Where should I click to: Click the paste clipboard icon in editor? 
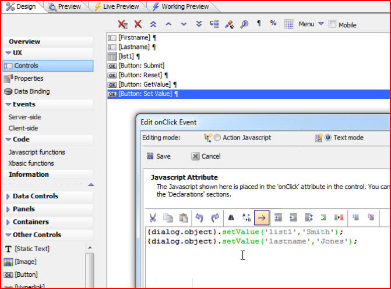184,217
